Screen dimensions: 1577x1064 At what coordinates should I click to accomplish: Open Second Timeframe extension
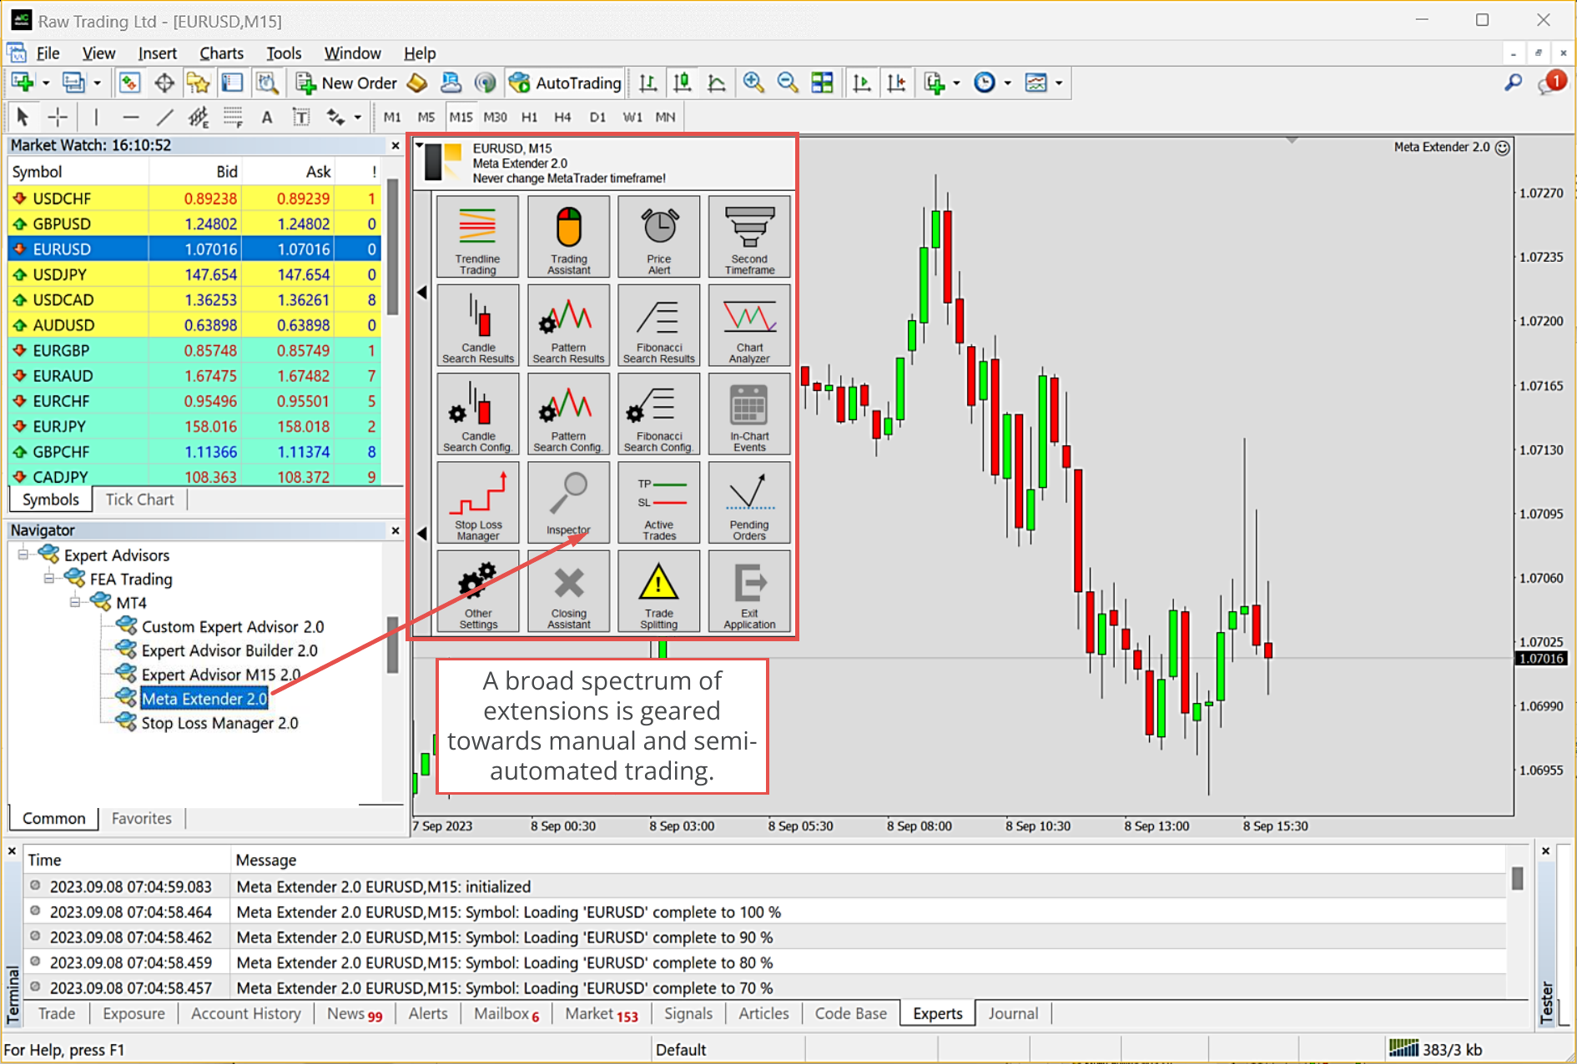click(749, 237)
